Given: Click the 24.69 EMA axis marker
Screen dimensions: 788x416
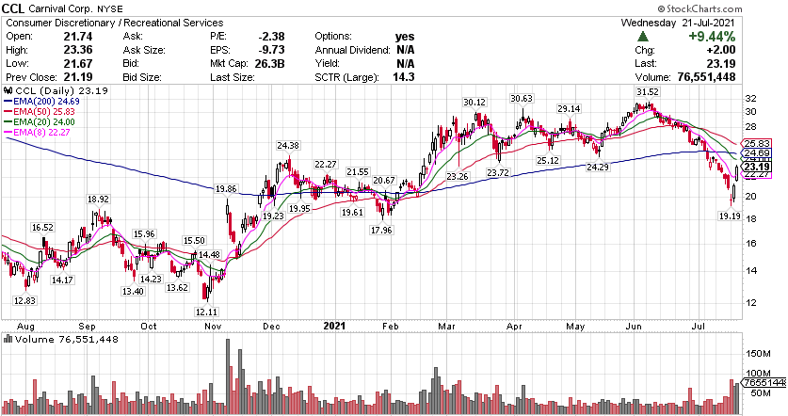Looking at the screenshot, I should (x=756, y=152).
